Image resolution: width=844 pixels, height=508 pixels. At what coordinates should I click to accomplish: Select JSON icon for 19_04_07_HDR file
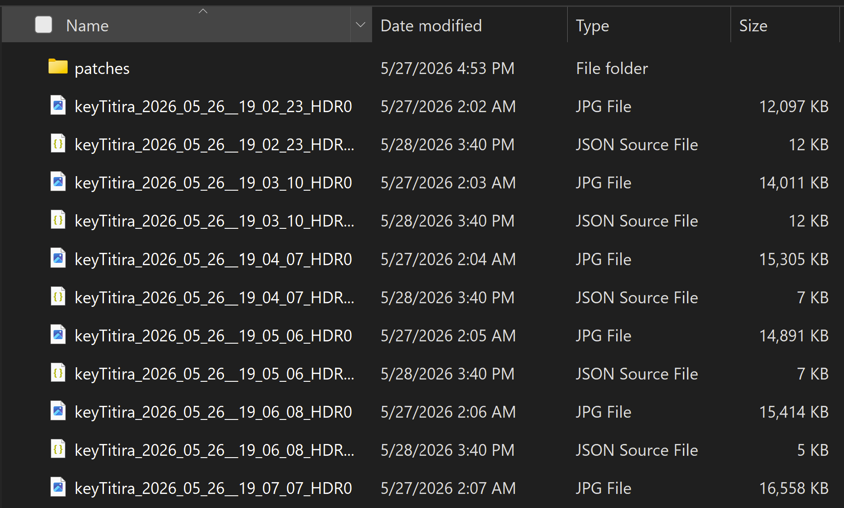pos(58,296)
